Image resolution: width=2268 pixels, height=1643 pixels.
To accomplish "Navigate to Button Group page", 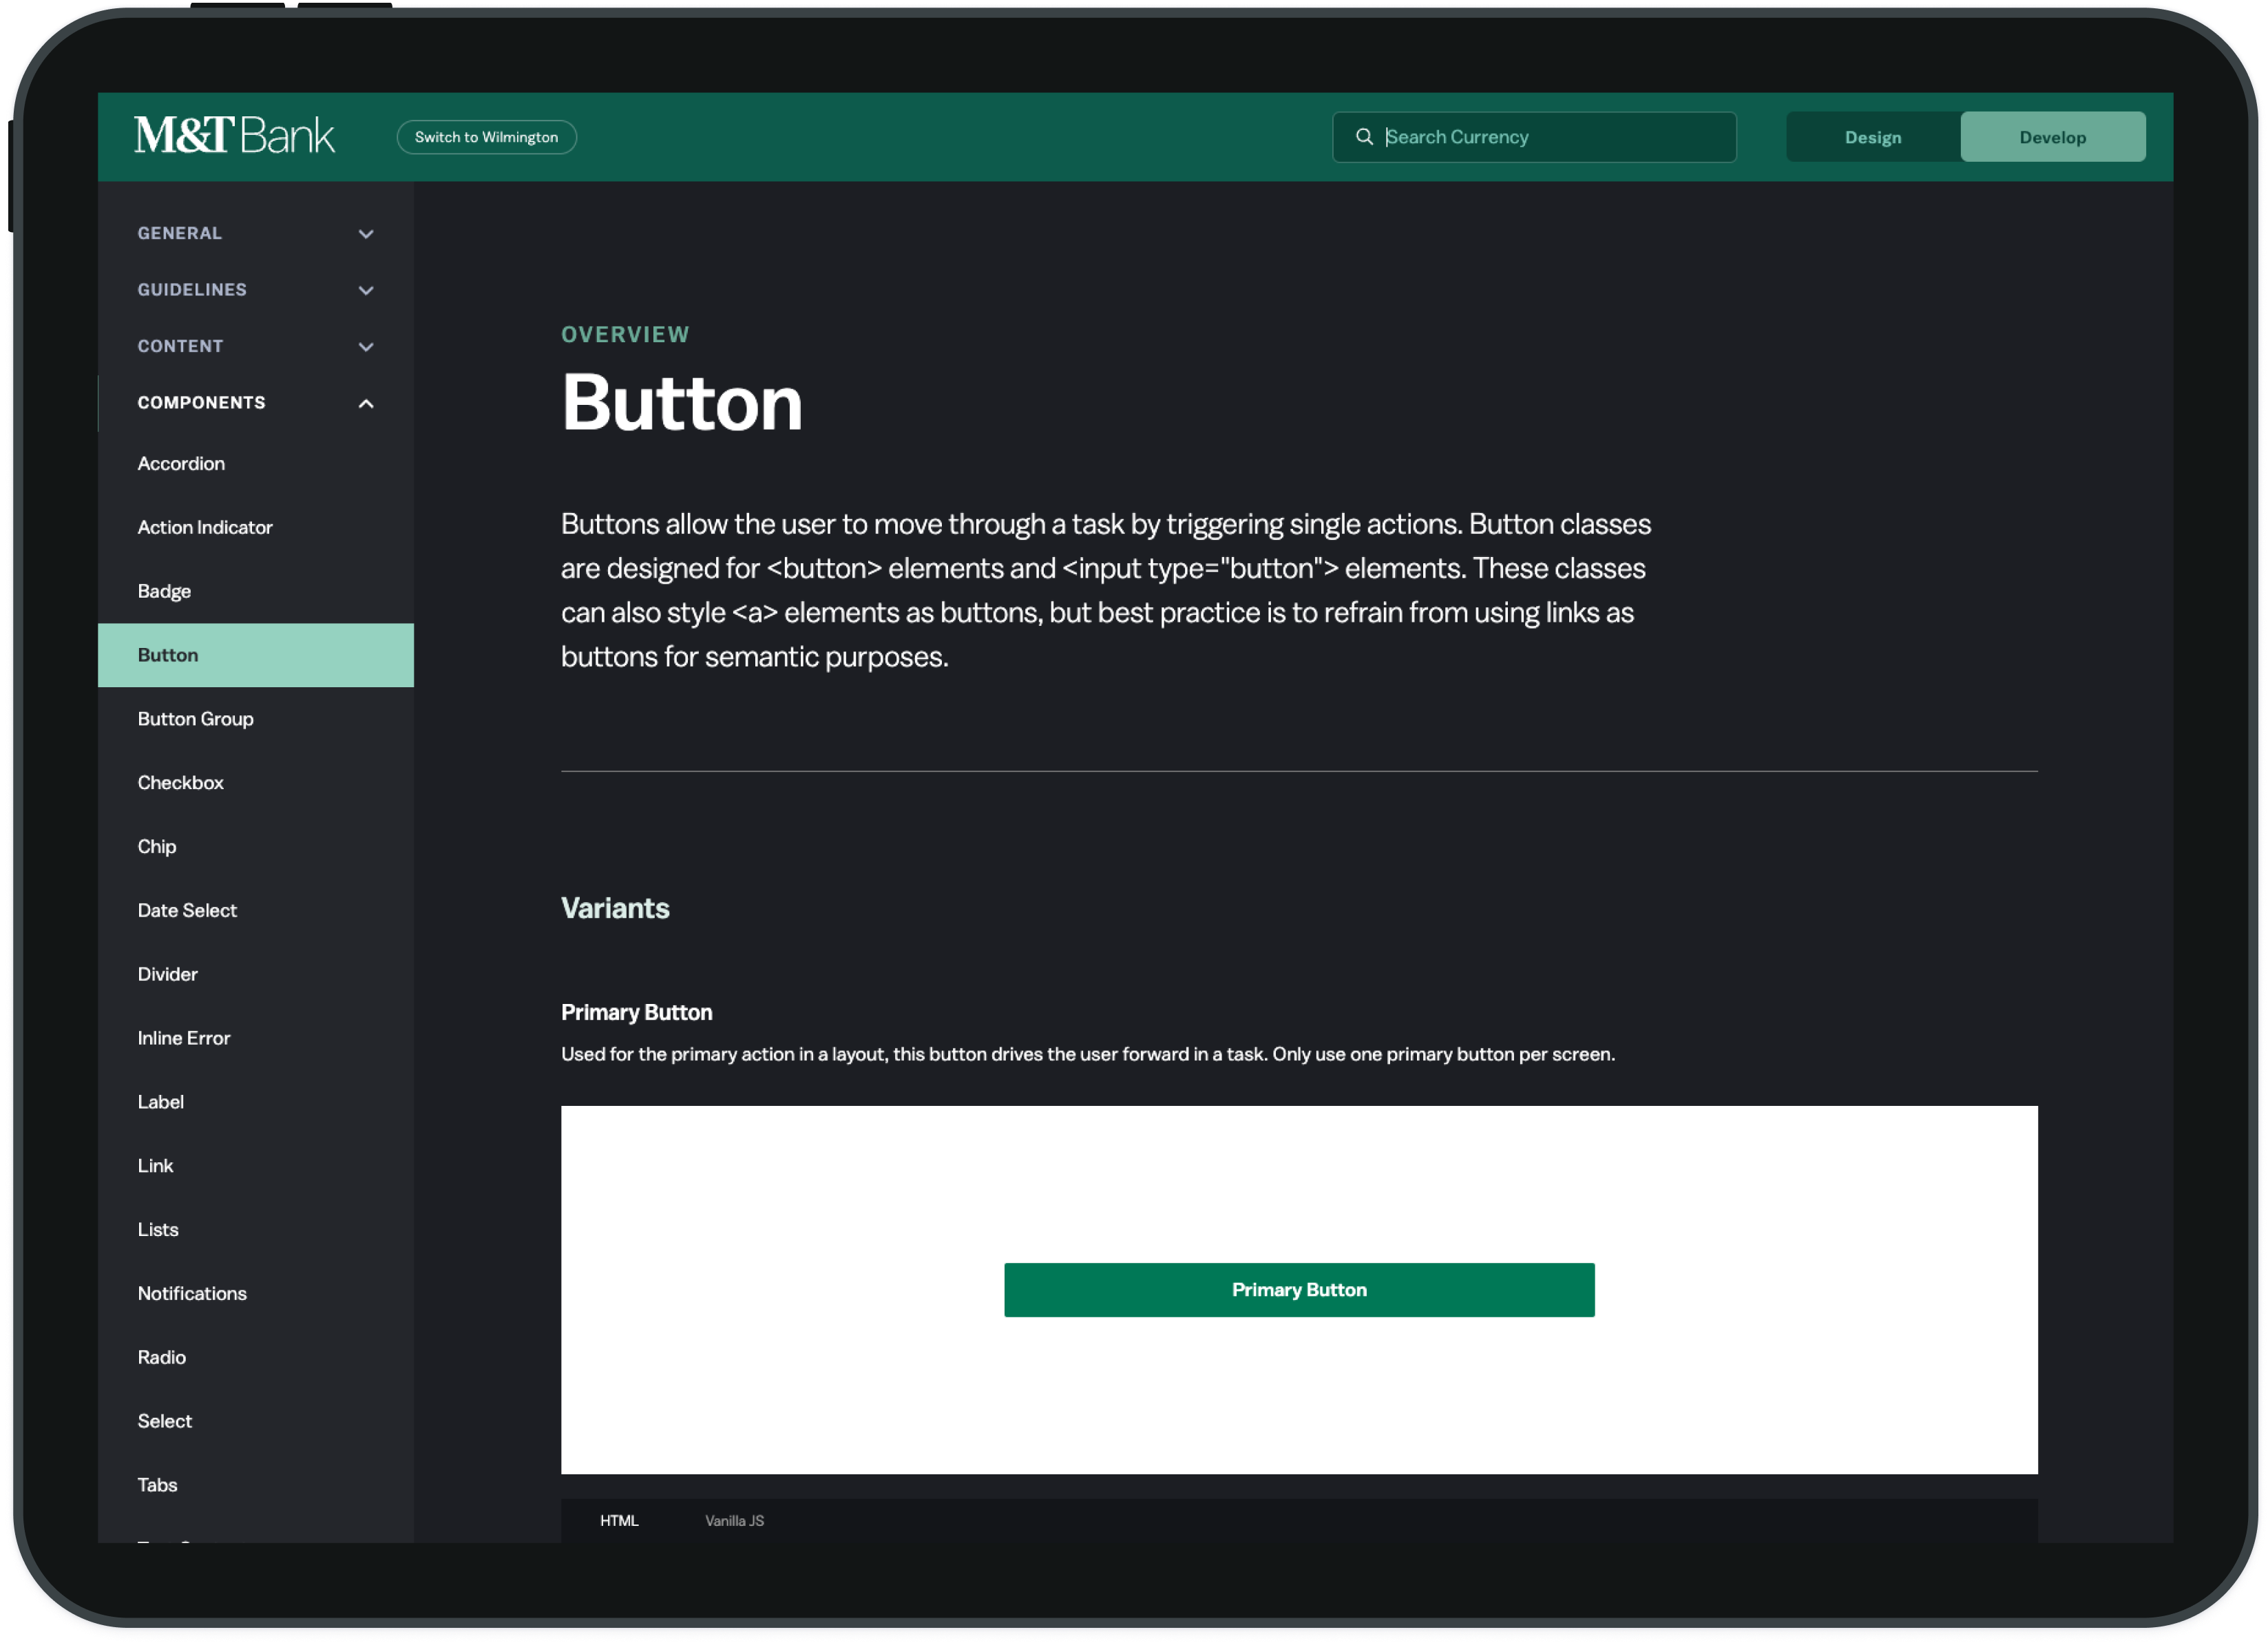I will click(x=196, y=719).
